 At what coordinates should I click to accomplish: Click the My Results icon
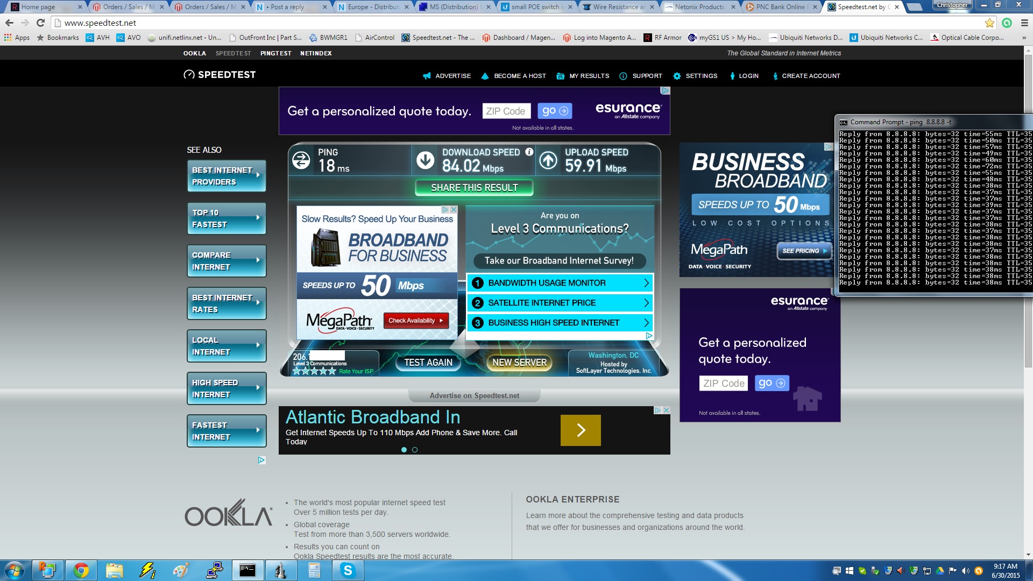pos(560,76)
